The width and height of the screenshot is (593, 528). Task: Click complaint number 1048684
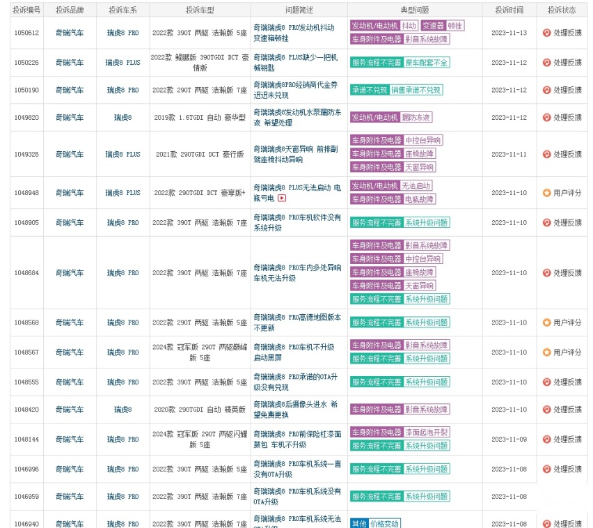click(26, 273)
